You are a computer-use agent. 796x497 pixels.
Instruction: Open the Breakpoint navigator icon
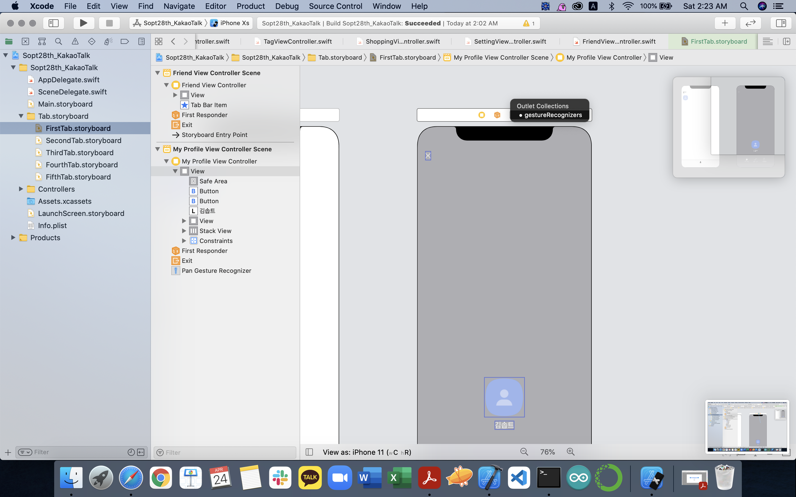click(125, 41)
